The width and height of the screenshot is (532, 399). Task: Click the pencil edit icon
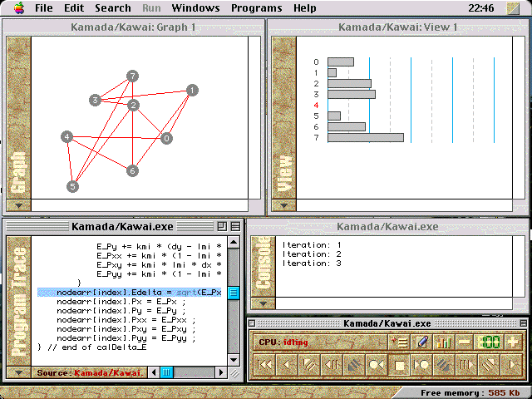tap(422, 342)
